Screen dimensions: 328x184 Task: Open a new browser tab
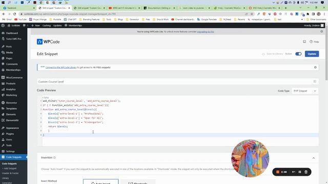coord(286,8)
